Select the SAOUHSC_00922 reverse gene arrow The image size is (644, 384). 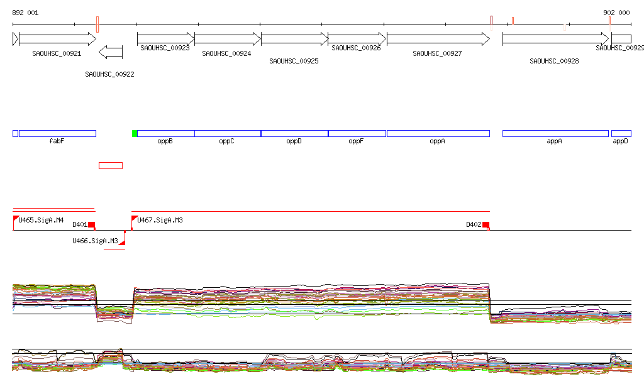(111, 52)
